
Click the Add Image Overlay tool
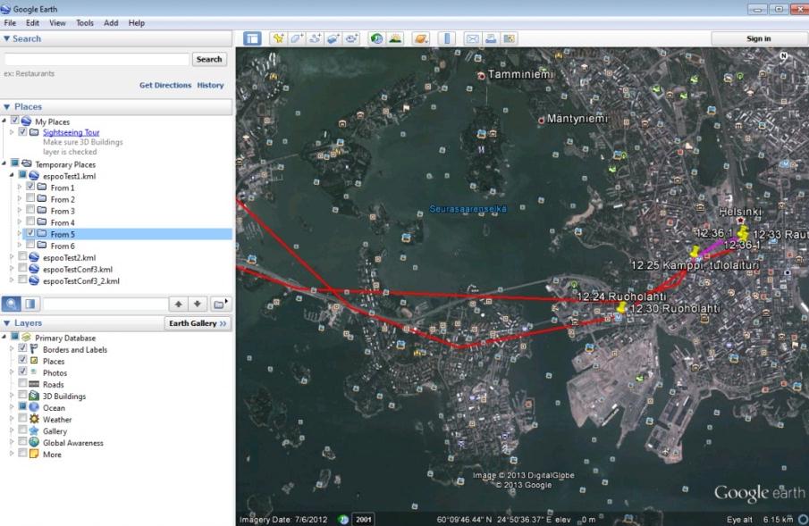click(333, 38)
